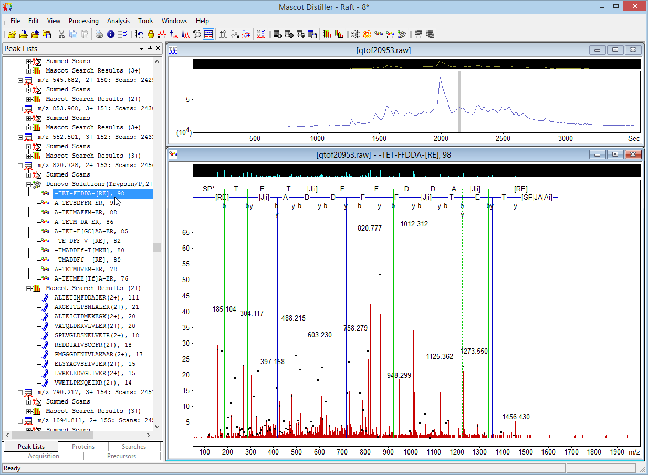Select peptide ALTETIMFDDAIER(2+), 111
Screen dimensions: 648x475
97,297
